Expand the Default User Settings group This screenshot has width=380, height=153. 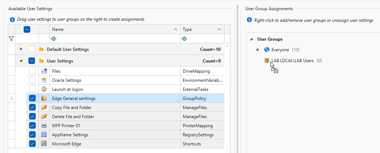(x=21, y=49)
